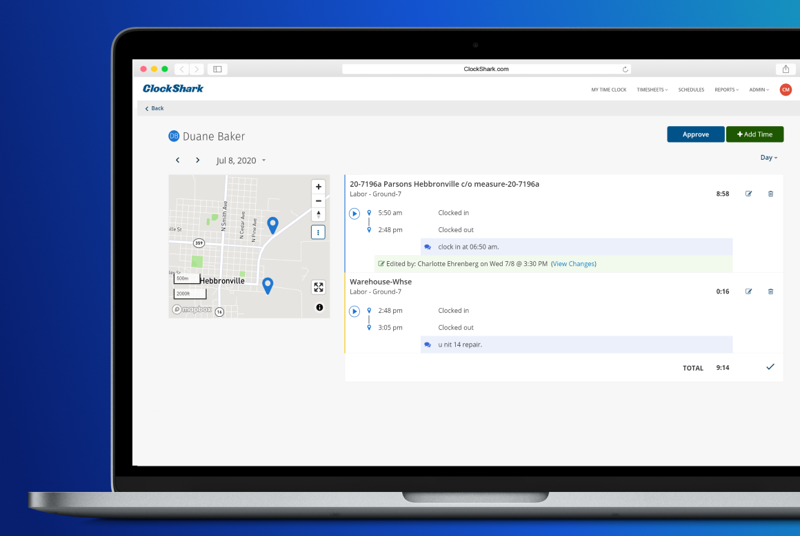Click the Back link
Image resolution: width=800 pixels, height=536 pixels.
[x=154, y=109]
